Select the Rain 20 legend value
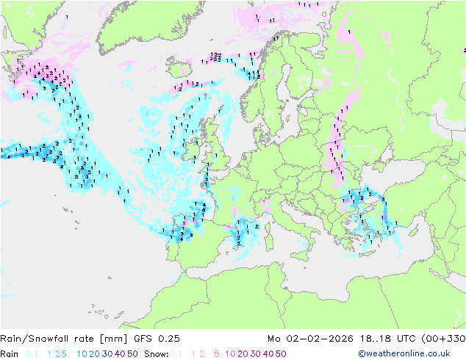 tap(95, 354)
